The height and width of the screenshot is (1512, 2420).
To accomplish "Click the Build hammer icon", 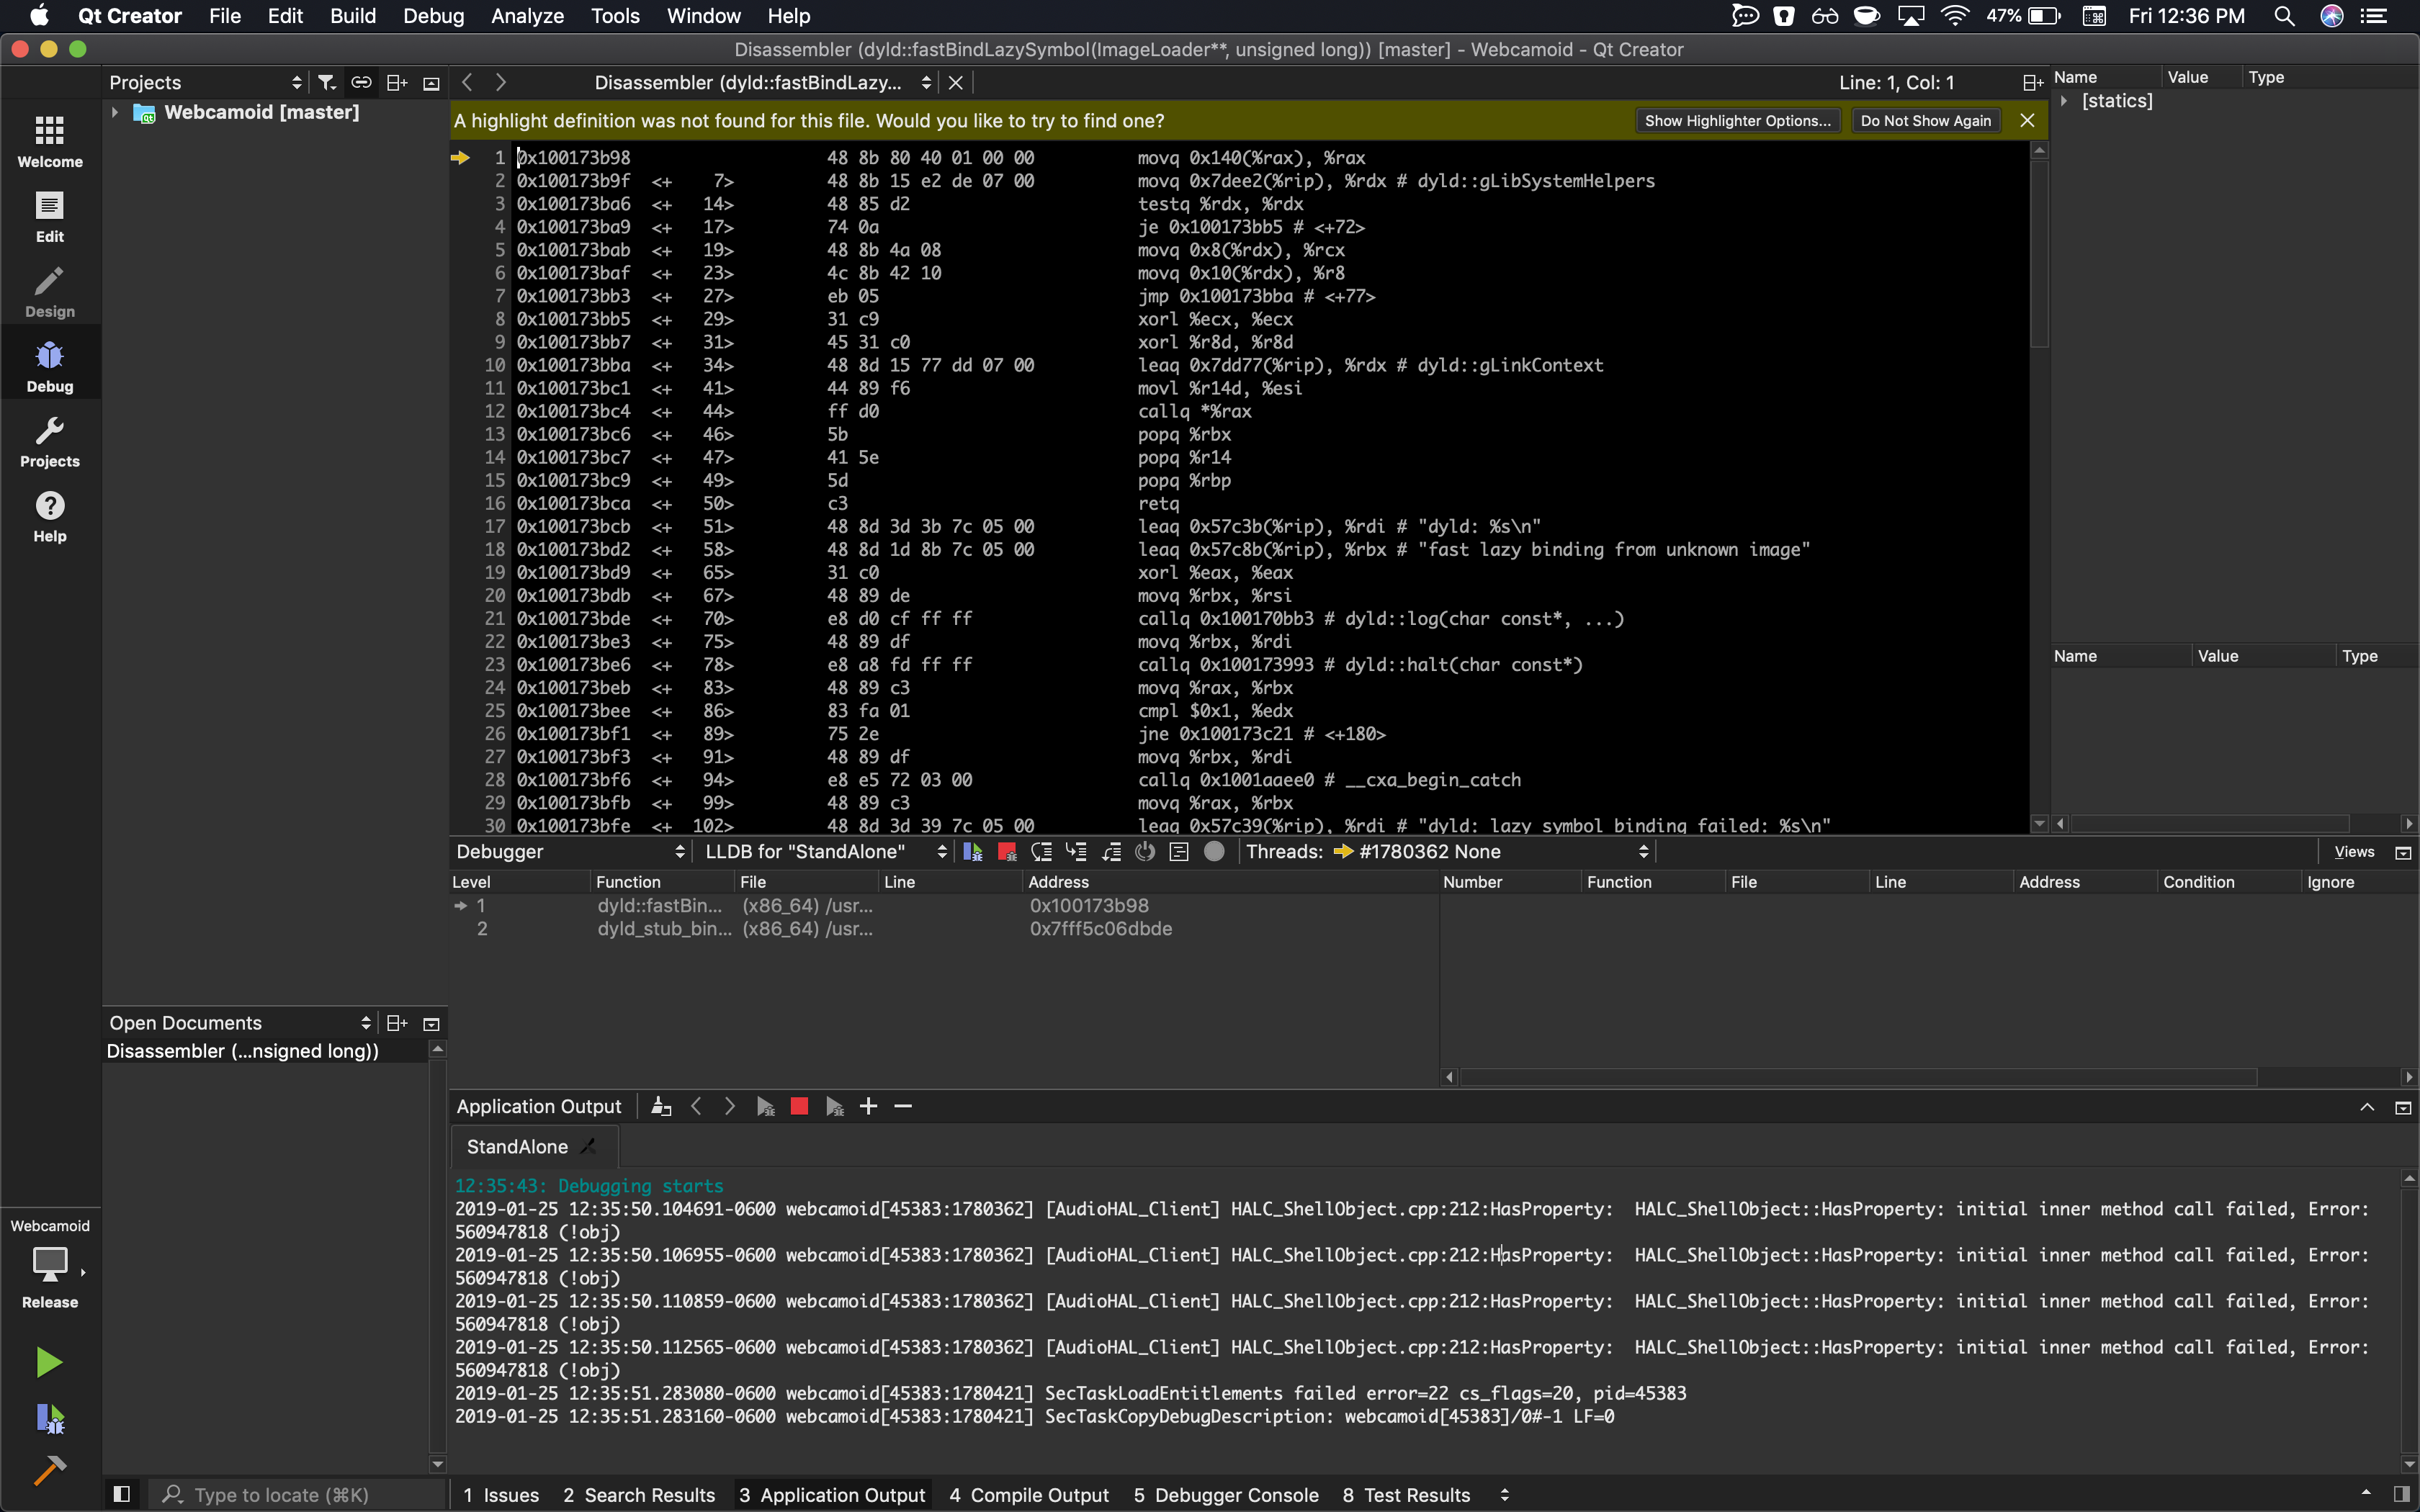I will [49, 1469].
